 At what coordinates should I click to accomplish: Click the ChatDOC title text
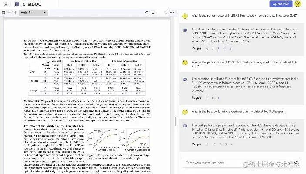click(x=32, y=4)
